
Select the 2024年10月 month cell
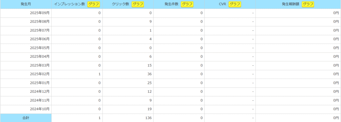coord(26,109)
